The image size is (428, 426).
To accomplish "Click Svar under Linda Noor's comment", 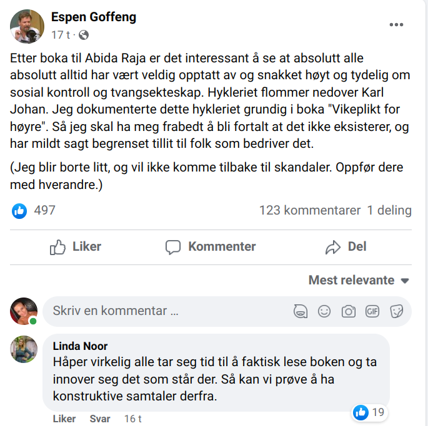I will [100, 419].
